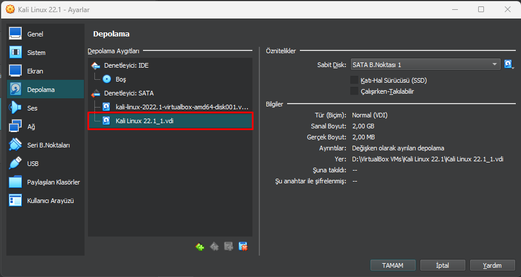The width and height of the screenshot is (521, 277).
Task: Click the Normal (VDI) type value
Action: pos(370,115)
